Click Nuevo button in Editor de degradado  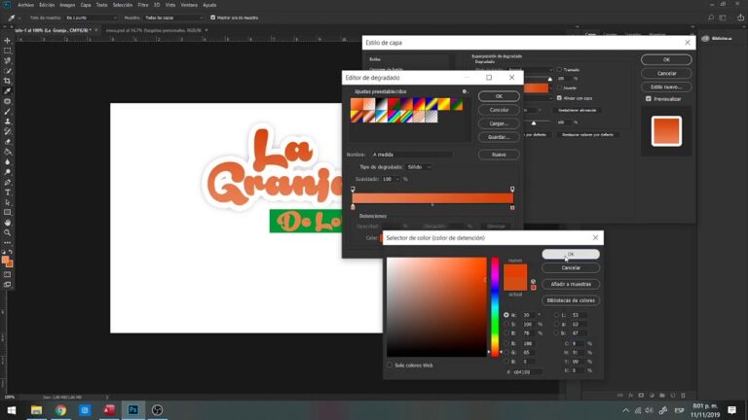499,155
